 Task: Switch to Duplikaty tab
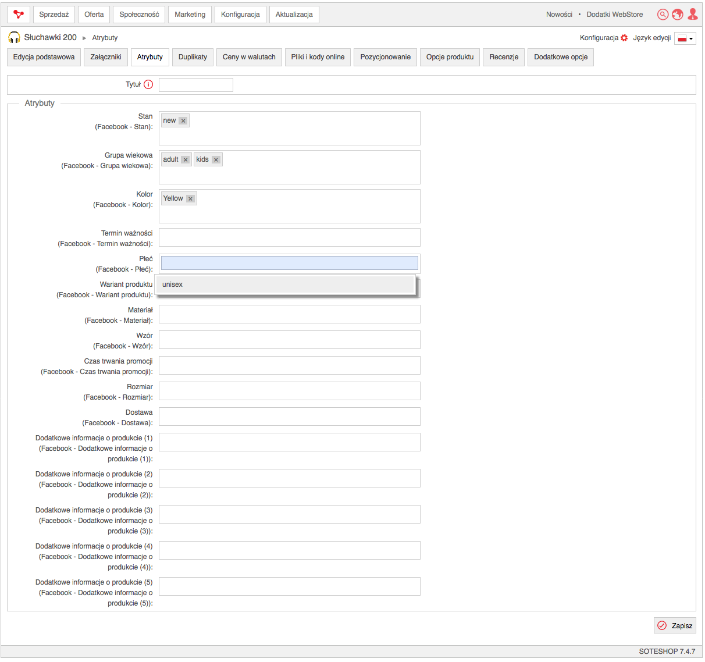coord(193,57)
